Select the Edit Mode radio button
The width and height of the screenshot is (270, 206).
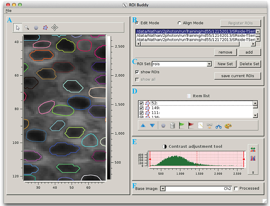pos(137,23)
